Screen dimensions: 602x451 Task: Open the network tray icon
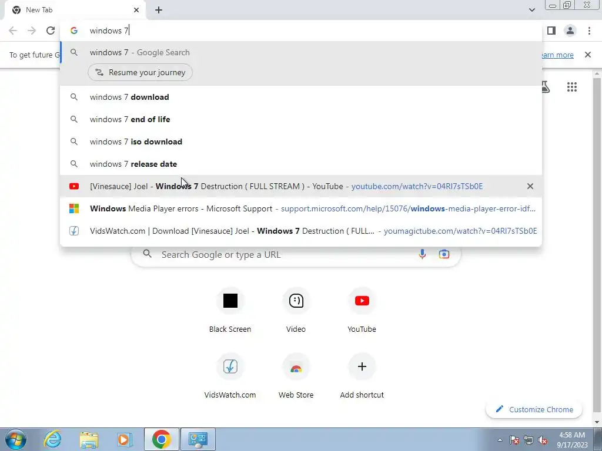pos(529,440)
